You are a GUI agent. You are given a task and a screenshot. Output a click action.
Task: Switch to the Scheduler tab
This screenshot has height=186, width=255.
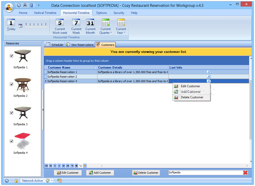(55, 45)
